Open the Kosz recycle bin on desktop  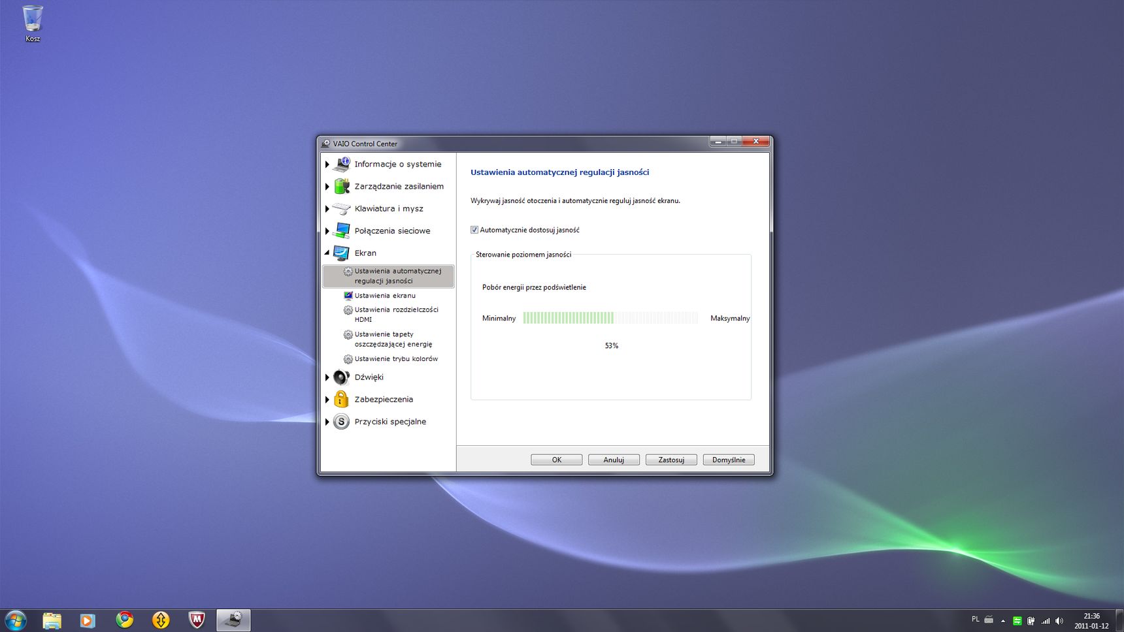point(33,24)
